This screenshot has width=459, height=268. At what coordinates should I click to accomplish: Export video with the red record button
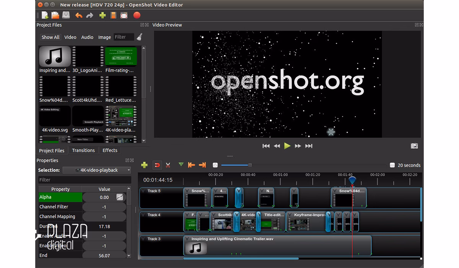137,15
